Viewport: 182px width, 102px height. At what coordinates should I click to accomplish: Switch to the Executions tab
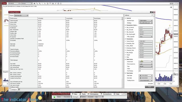pyautogui.click(x=67, y=97)
